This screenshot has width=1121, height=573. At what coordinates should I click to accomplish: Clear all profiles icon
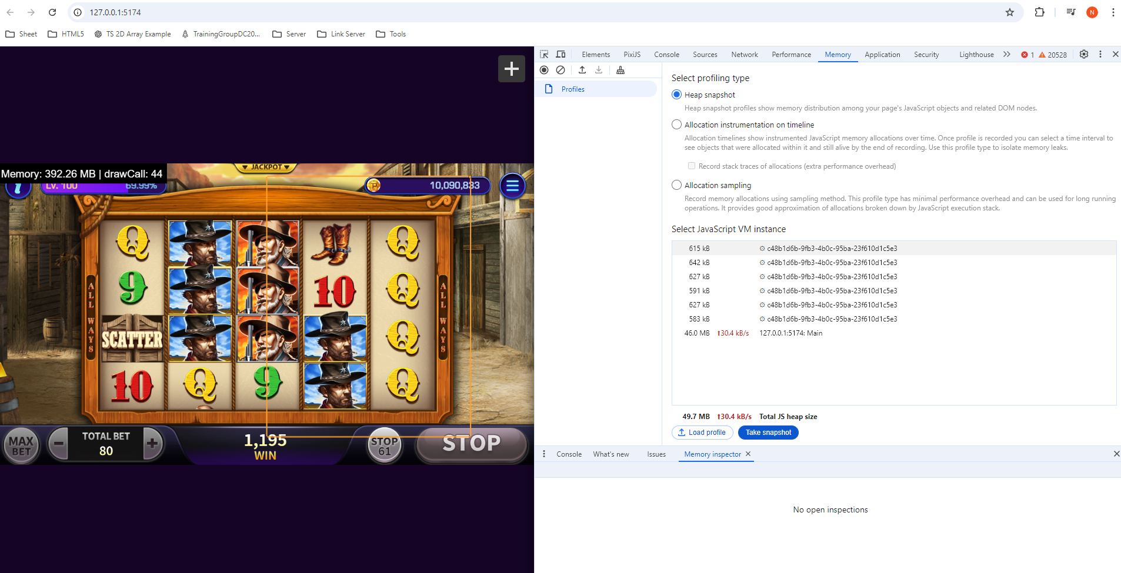(x=560, y=70)
